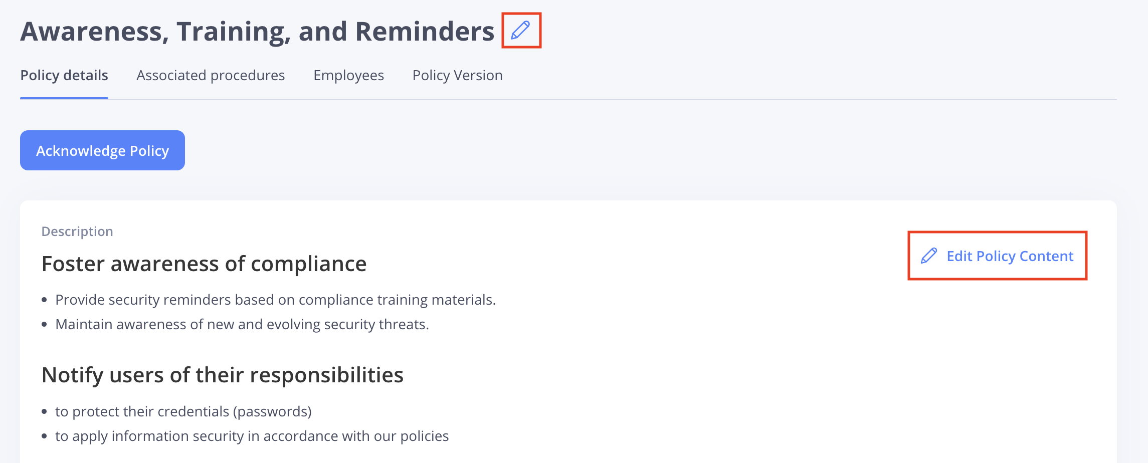Click the pencil icon beside the policy title
Image resolution: width=1148 pixels, height=463 pixels.
[x=520, y=31]
